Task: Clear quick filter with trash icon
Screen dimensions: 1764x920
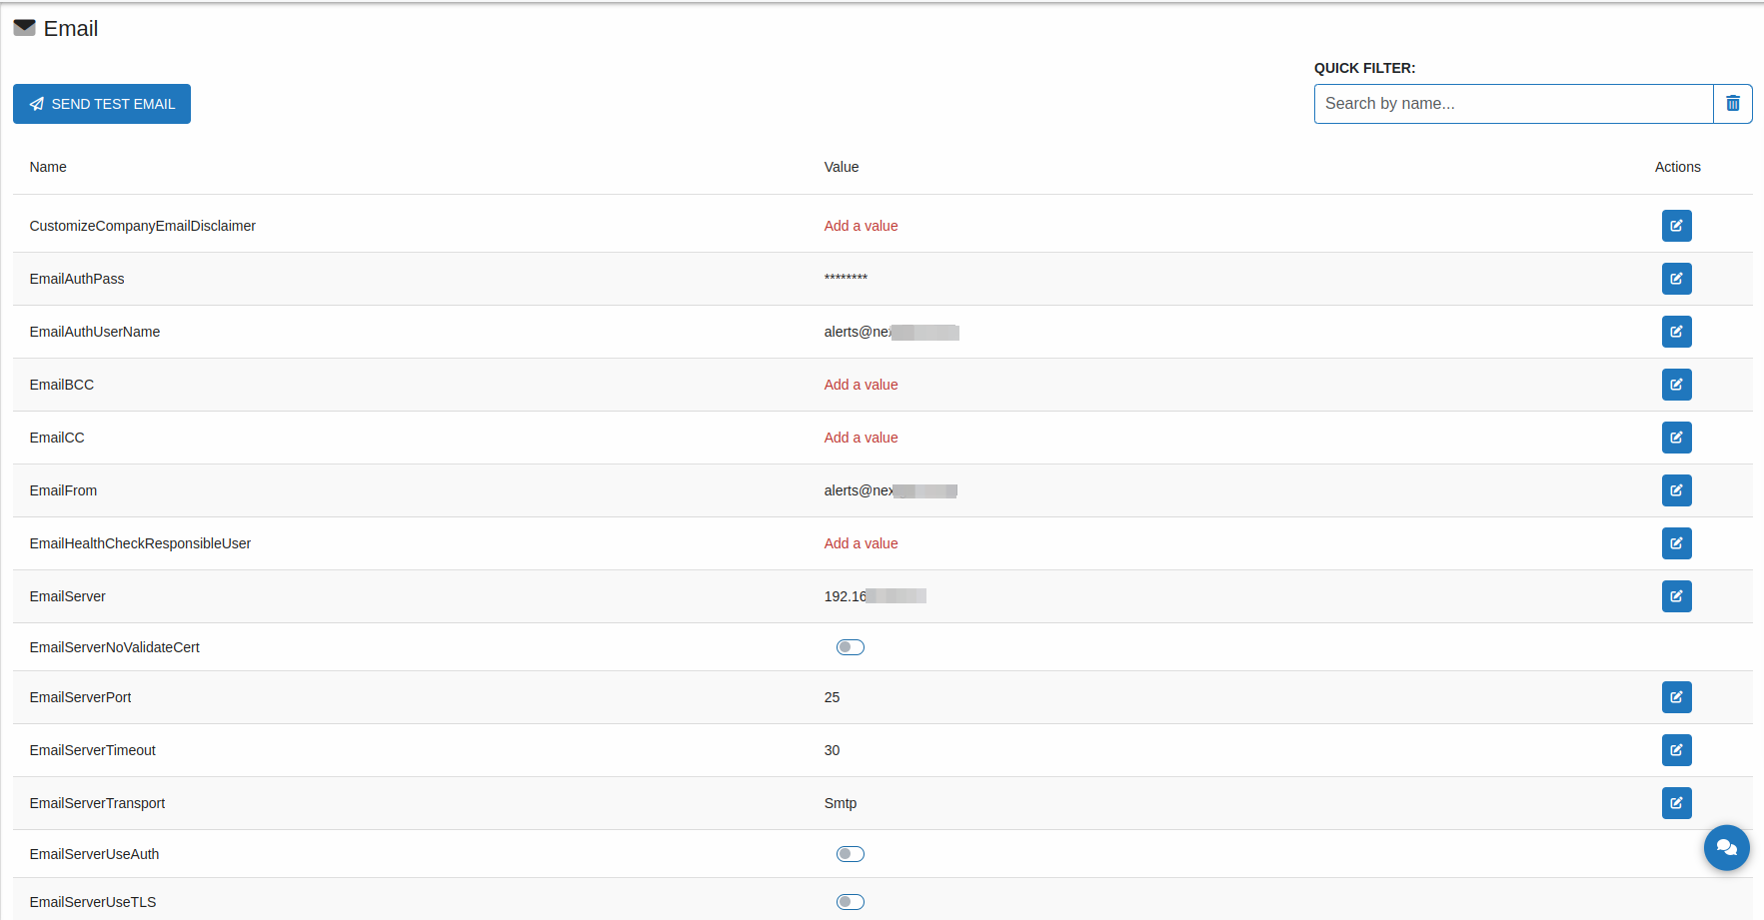Action: pyautogui.click(x=1732, y=104)
